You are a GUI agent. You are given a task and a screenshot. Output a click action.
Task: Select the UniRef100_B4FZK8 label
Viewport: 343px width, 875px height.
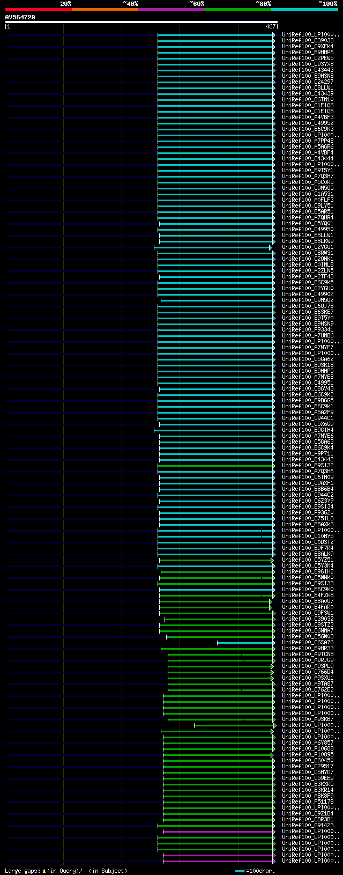pyautogui.click(x=308, y=595)
